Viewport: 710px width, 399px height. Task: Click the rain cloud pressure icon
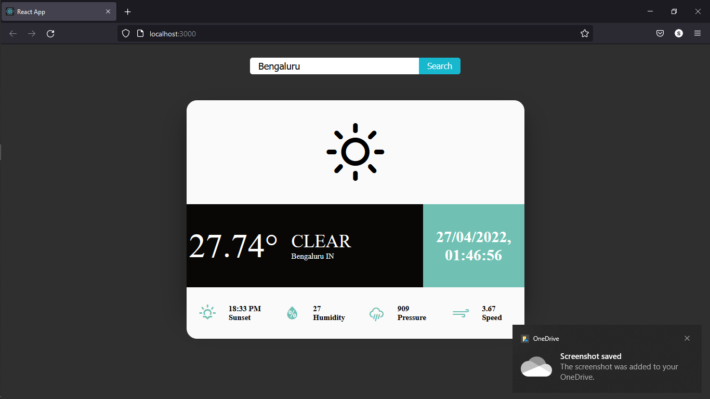pyautogui.click(x=376, y=313)
